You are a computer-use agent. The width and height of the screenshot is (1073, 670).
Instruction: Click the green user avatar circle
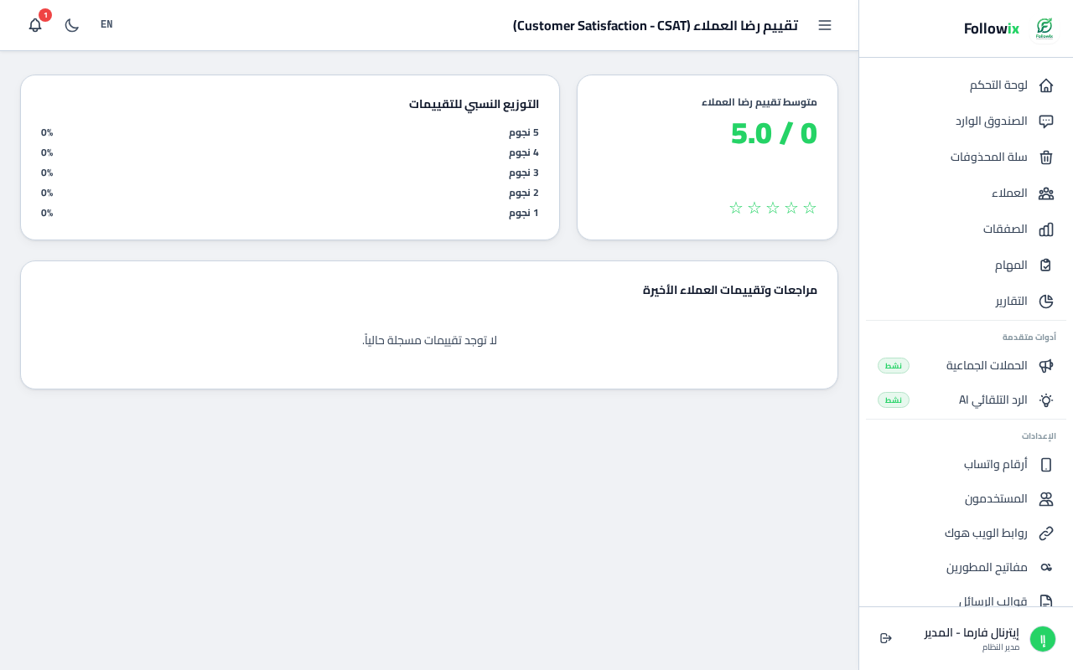click(x=1043, y=639)
